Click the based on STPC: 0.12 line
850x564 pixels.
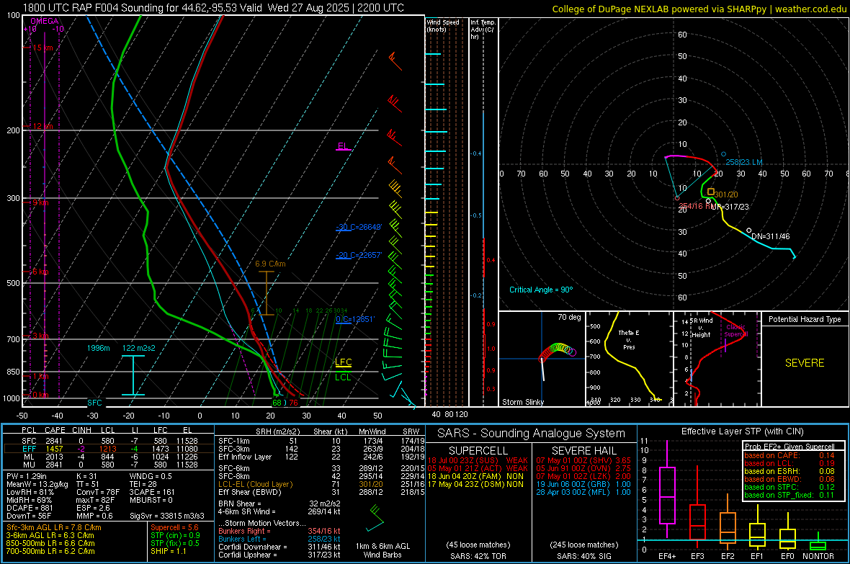click(x=789, y=487)
